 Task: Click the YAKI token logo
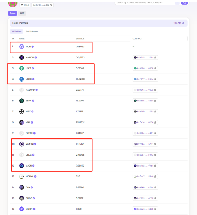[21, 122]
